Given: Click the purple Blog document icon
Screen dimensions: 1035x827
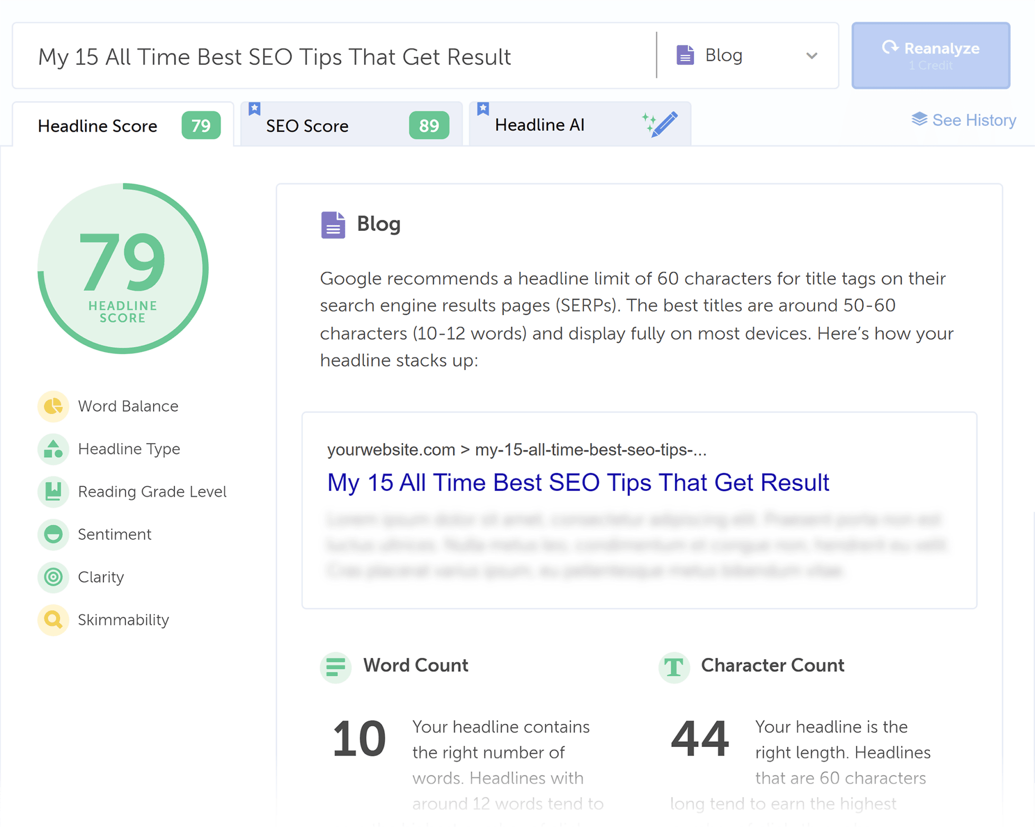Looking at the screenshot, I should 333,225.
